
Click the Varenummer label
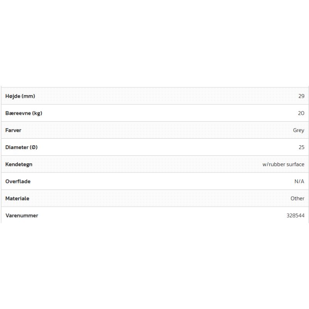[x=22, y=216]
